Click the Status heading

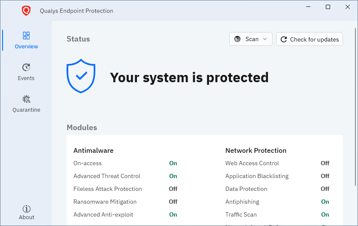click(x=78, y=39)
